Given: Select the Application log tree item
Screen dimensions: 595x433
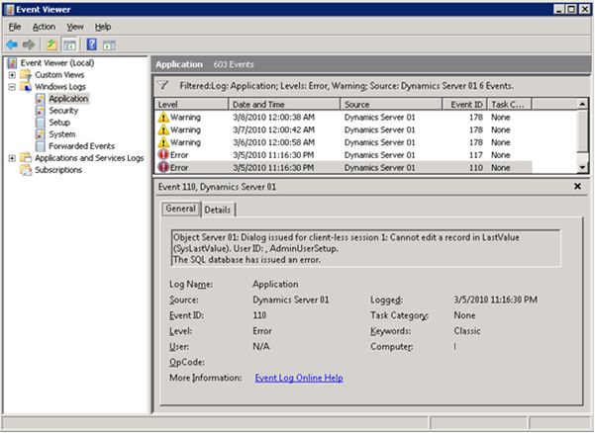Looking at the screenshot, I should pyautogui.click(x=68, y=99).
